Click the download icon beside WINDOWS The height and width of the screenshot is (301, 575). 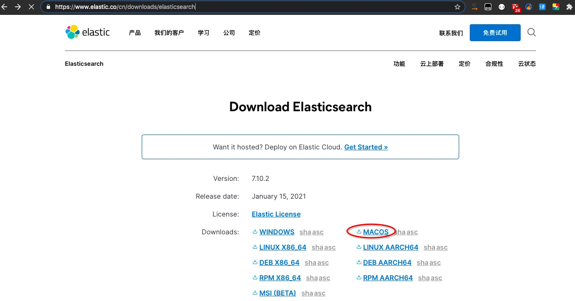point(255,232)
